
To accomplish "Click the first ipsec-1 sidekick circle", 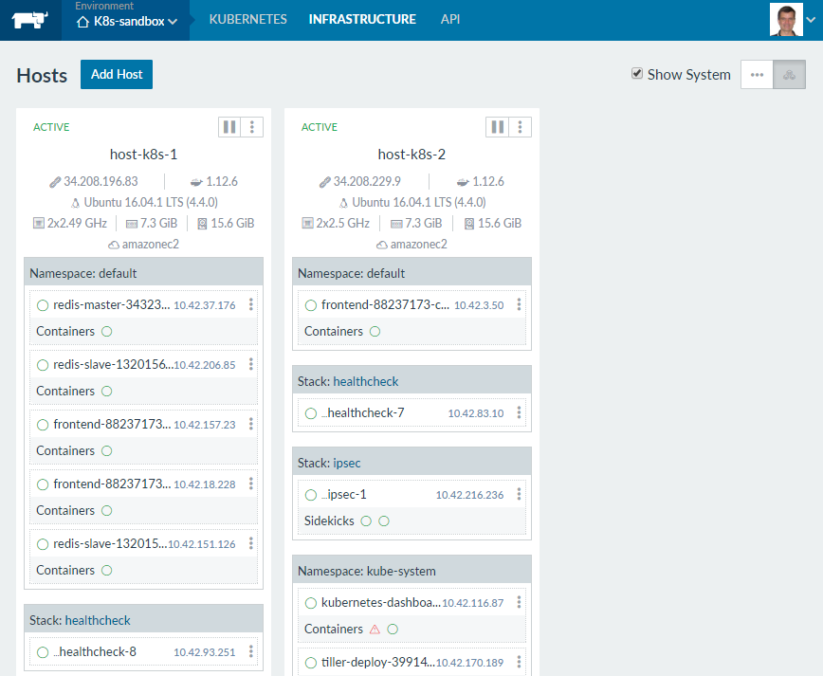I will [365, 521].
